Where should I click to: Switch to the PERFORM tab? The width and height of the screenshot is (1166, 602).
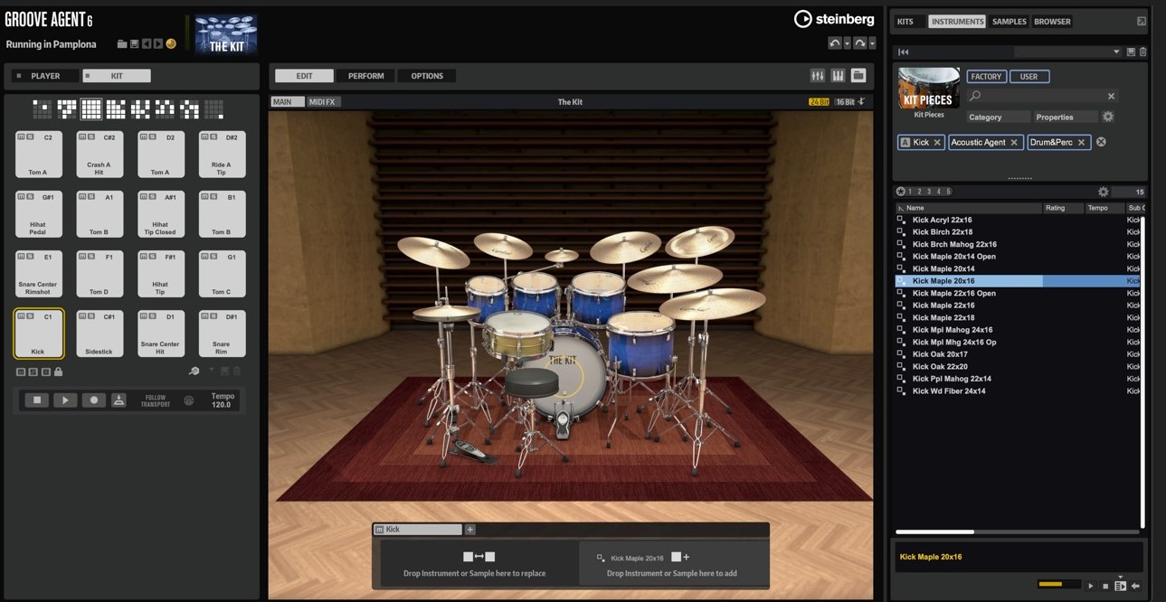[365, 76]
